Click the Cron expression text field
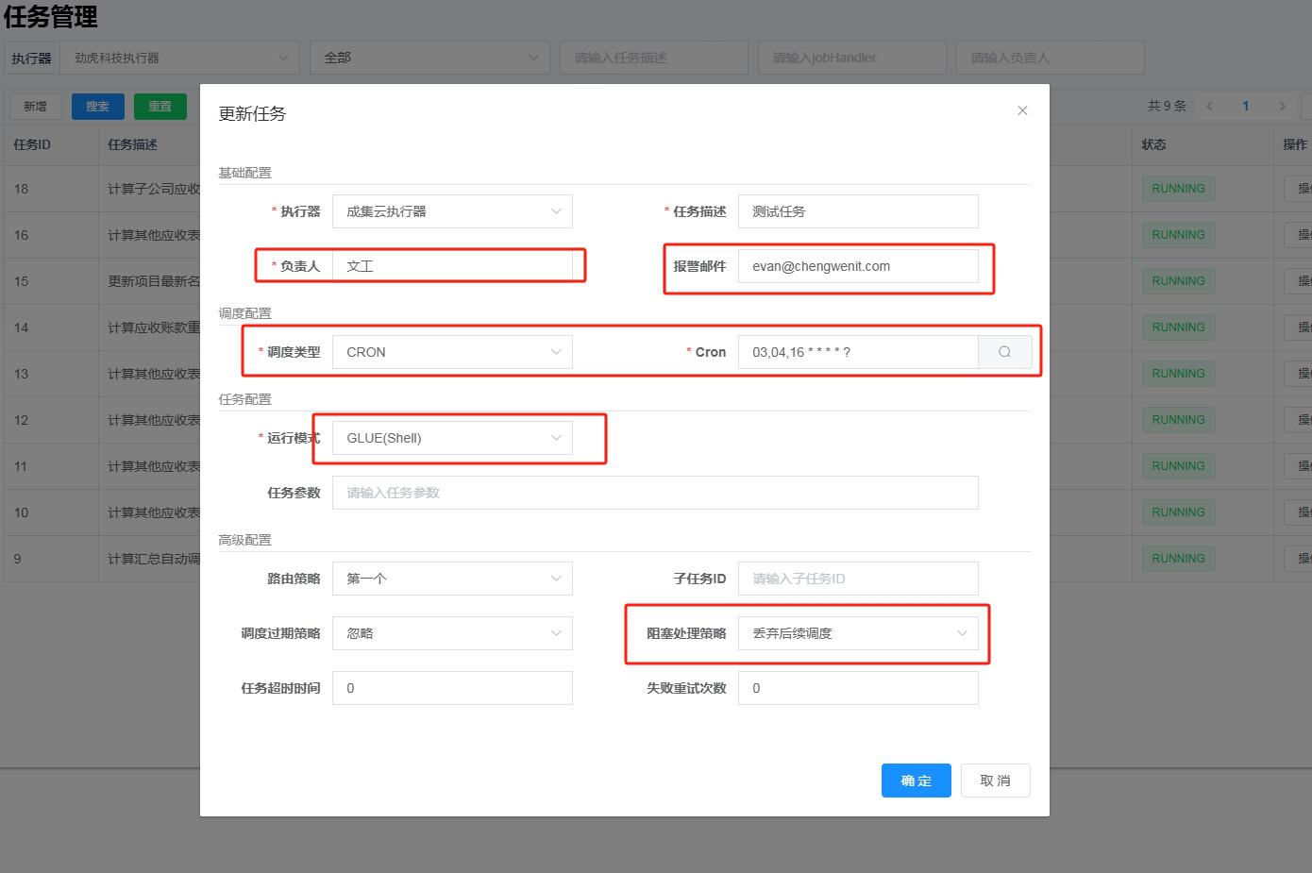 point(857,352)
